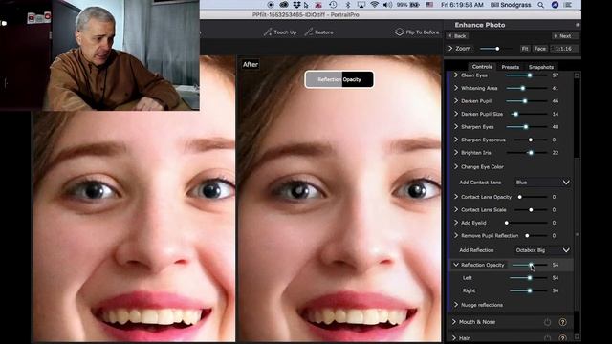Click the Back button
Screen dimensions: 612x344
pyautogui.click(x=457, y=36)
